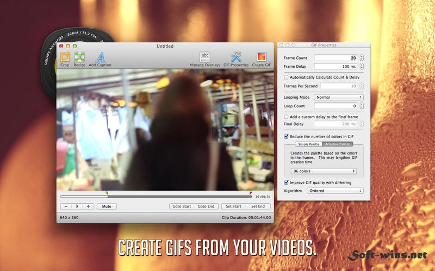Step forward one frame with plus button
The height and width of the screenshot is (271, 435).
88,207
